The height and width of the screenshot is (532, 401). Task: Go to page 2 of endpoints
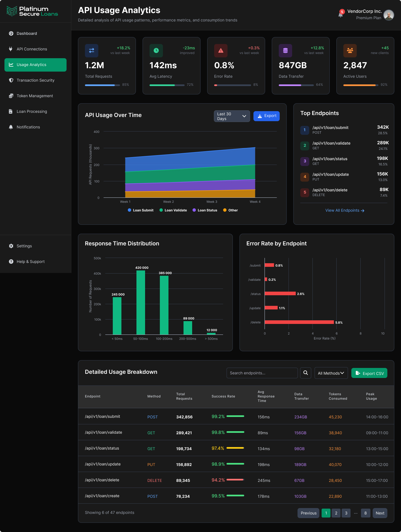[x=336, y=513]
